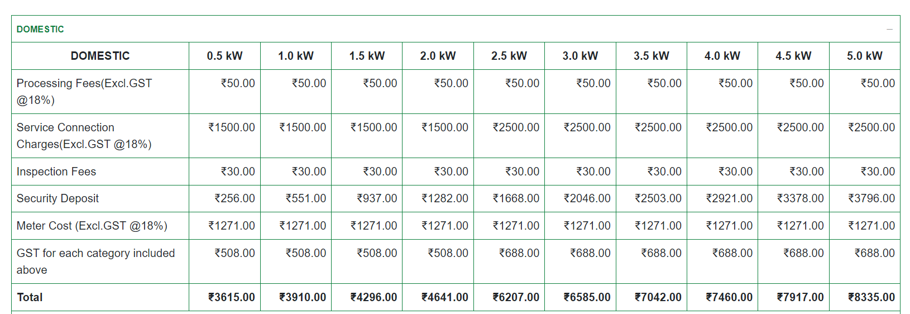Click the Inspection Fees row label
This screenshot has height=314, width=910.
point(56,172)
